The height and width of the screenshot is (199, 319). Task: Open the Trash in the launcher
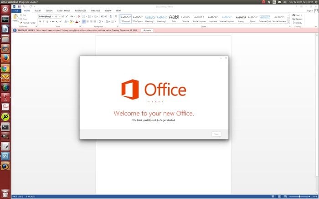(5, 193)
